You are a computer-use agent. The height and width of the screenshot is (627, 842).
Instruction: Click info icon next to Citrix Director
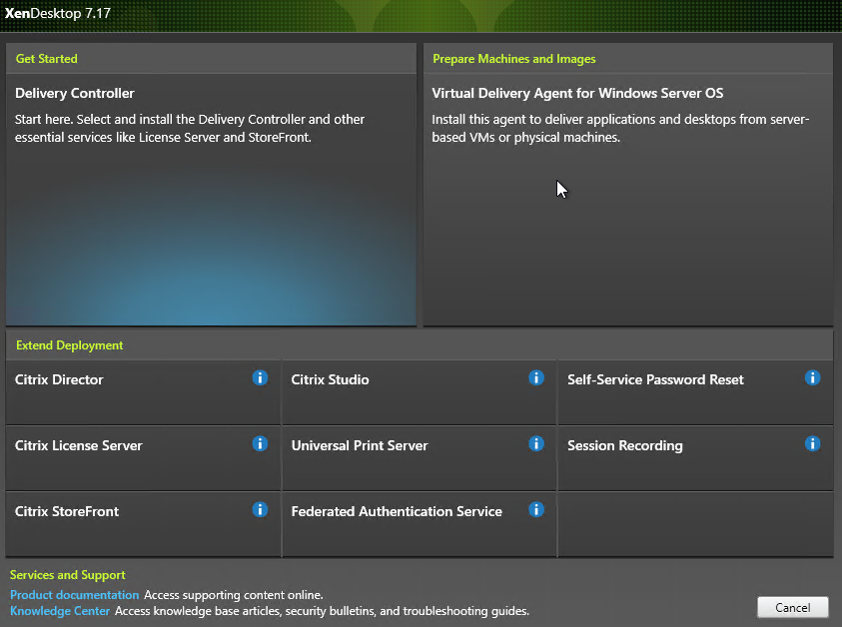click(x=260, y=377)
